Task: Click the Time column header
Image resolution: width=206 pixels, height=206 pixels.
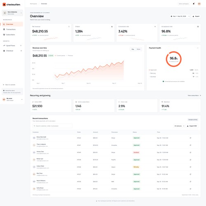Action: pyautogui.click(x=159, y=132)
